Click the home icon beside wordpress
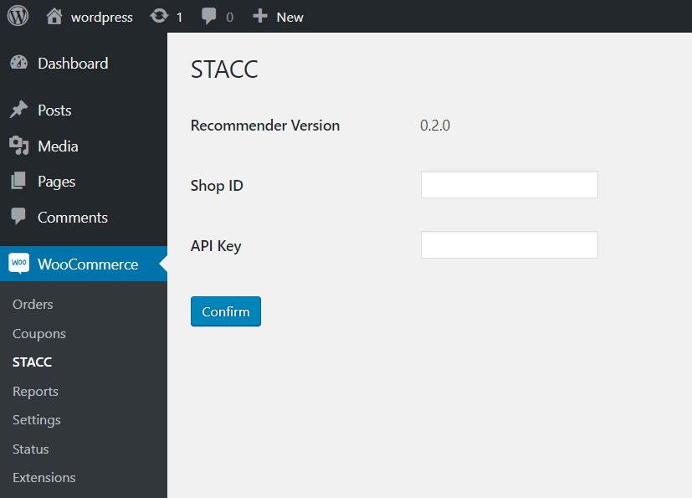 (54, 17)
